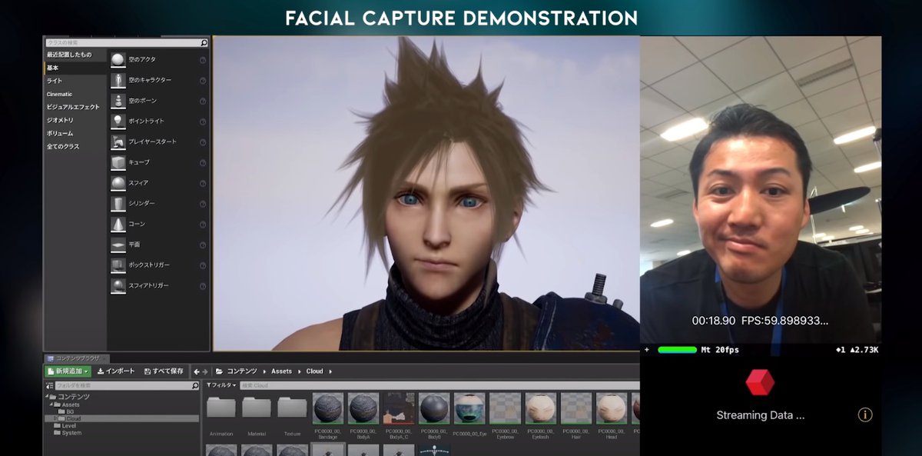Click the すべて保存 (Save All) button
922x456 pixels.
(163, 371)
